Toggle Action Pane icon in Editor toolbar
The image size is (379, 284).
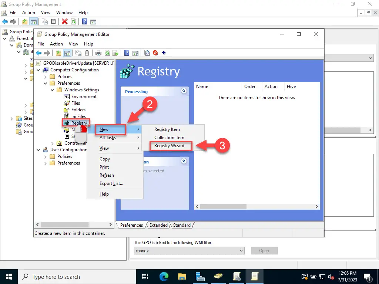(x=135, y=53)
